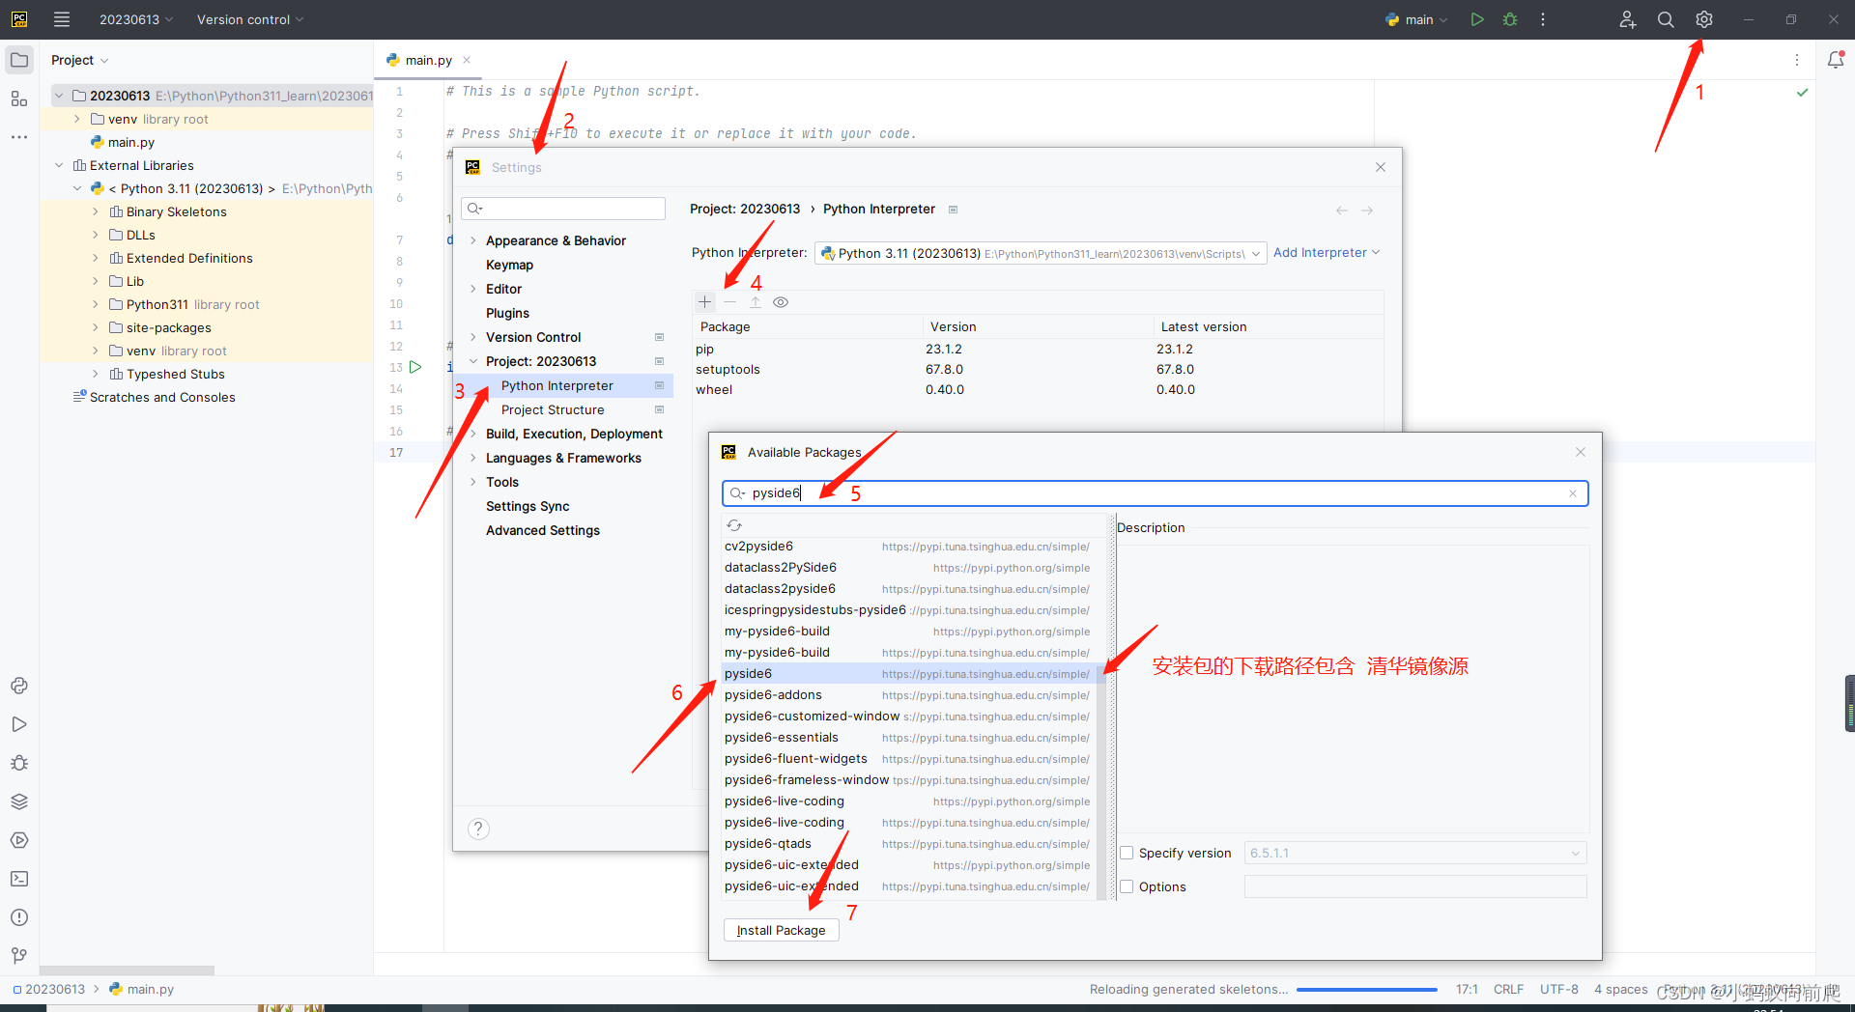Click the Settings search field

563,209
